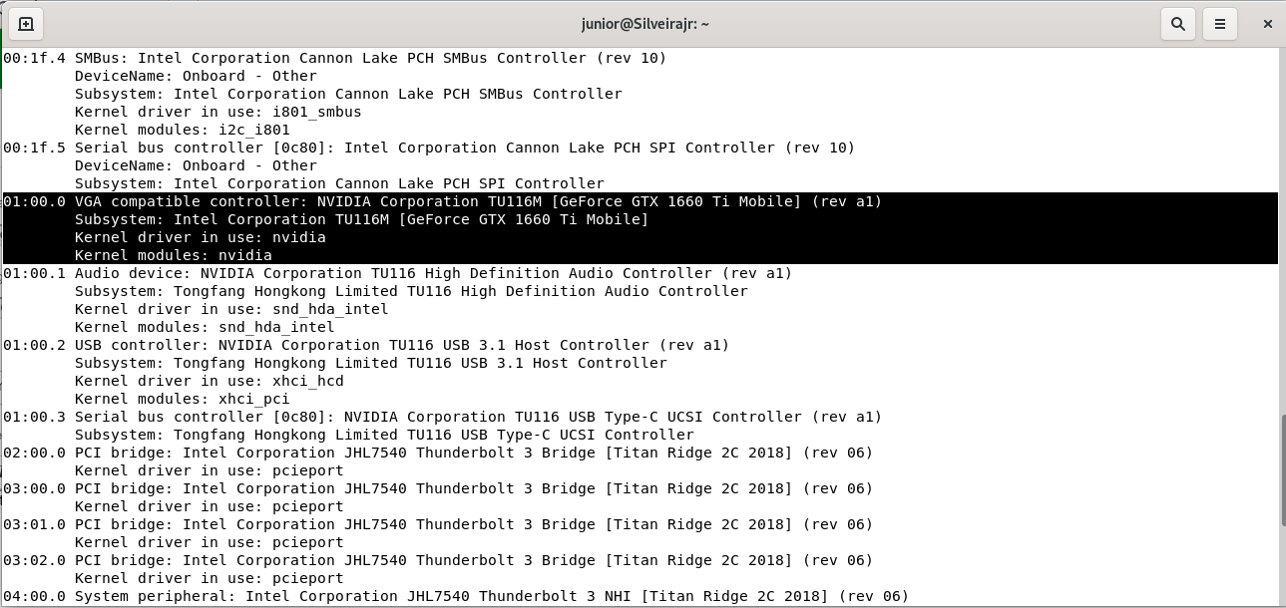
Task: Click the 02:00.0 PCI bridge line
Action: (438, 453)
